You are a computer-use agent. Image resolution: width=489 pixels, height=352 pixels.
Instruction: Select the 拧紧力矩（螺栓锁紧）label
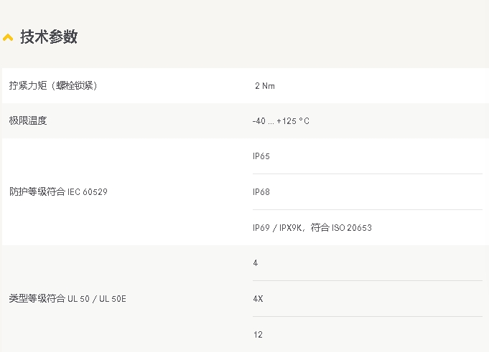pyautogui.click(x=53, y=85)
